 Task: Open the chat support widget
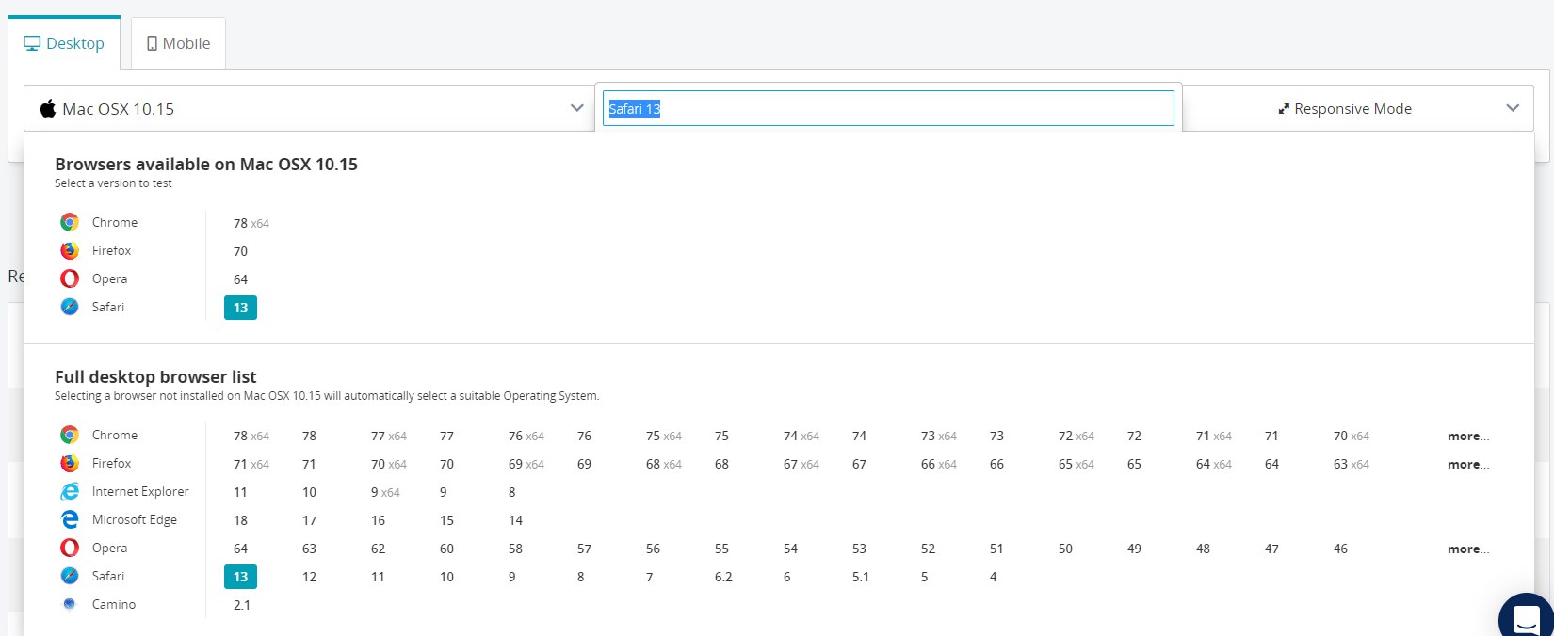coord(1526,615)
